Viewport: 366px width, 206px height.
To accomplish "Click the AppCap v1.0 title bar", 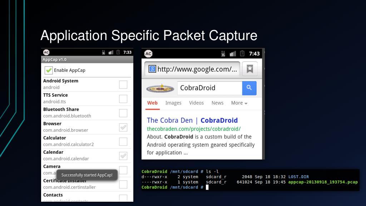I will pos(87,59).
